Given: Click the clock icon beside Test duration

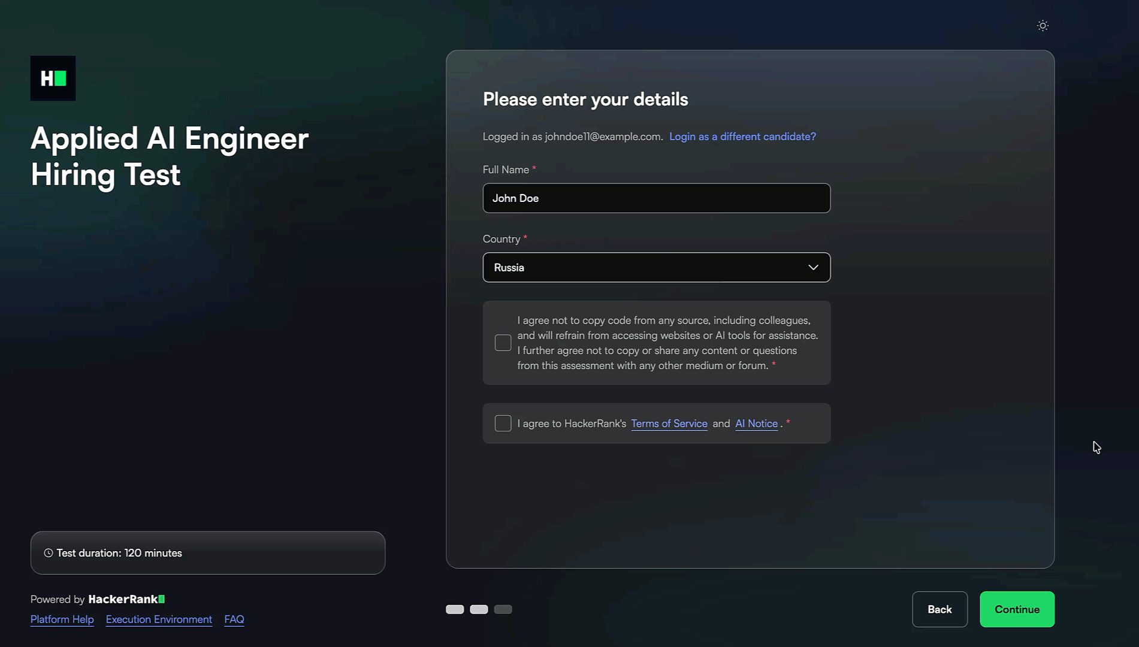Looking at the screenshot, I should tap(49, 553).
